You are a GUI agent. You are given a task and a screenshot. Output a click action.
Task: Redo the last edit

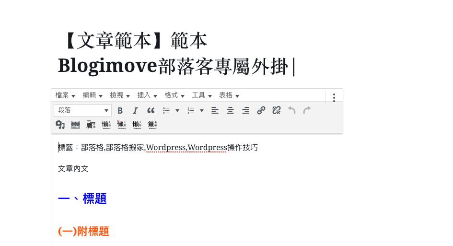[307, 110]
